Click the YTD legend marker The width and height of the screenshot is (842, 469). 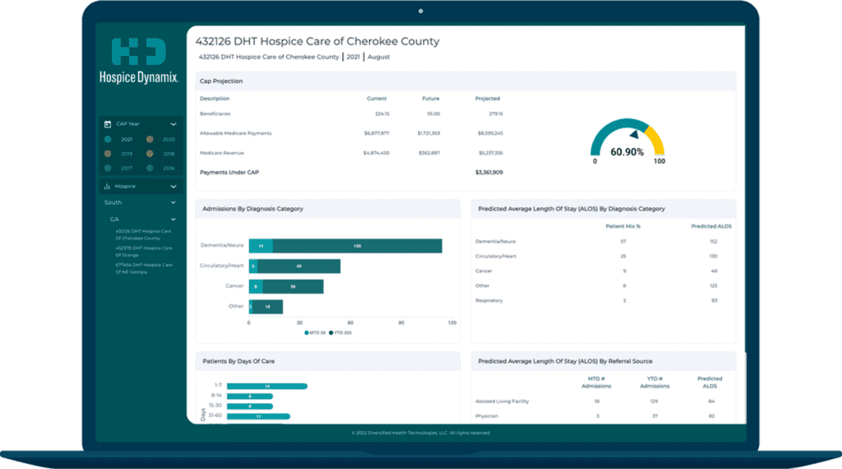coord(331,332)
